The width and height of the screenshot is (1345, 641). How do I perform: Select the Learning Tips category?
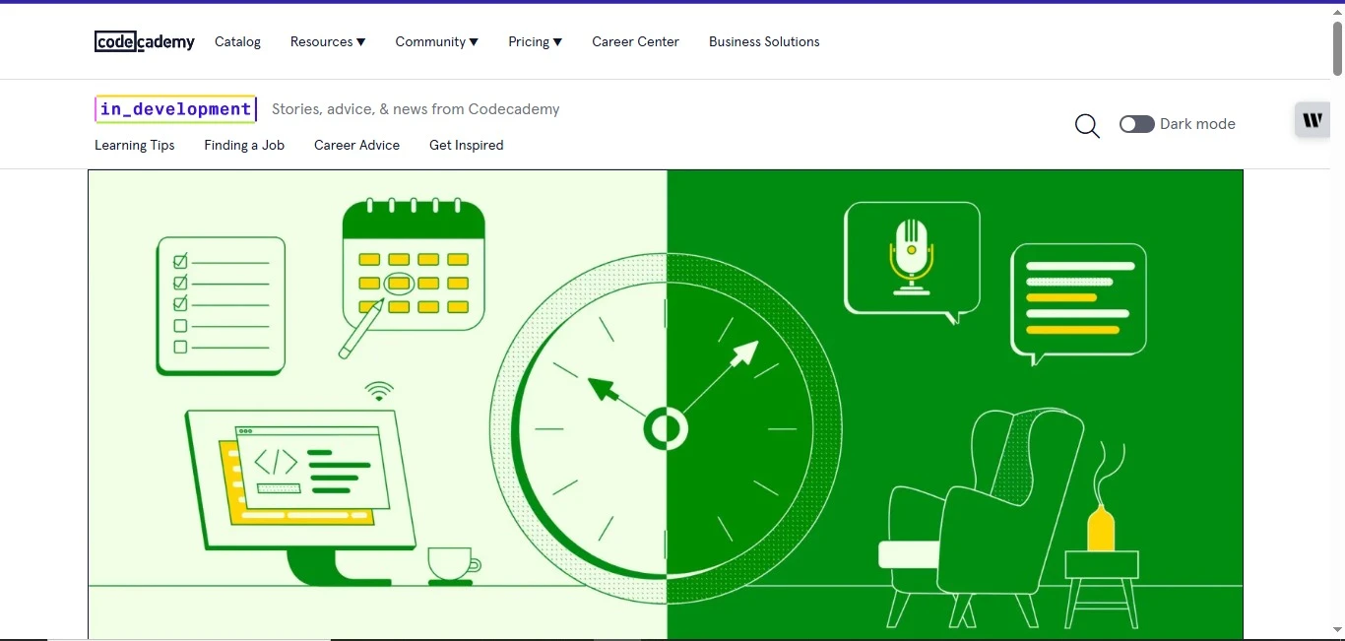(135, 145)
